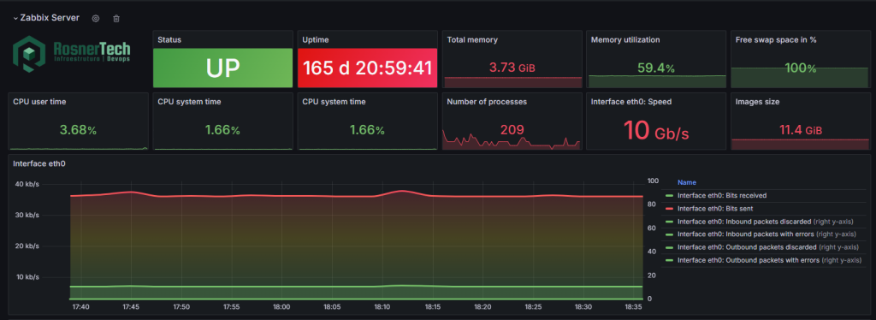This screenshot has width=876, height=320.
Task: Click the Memory utilization panel title
Action: pos(625,39)
